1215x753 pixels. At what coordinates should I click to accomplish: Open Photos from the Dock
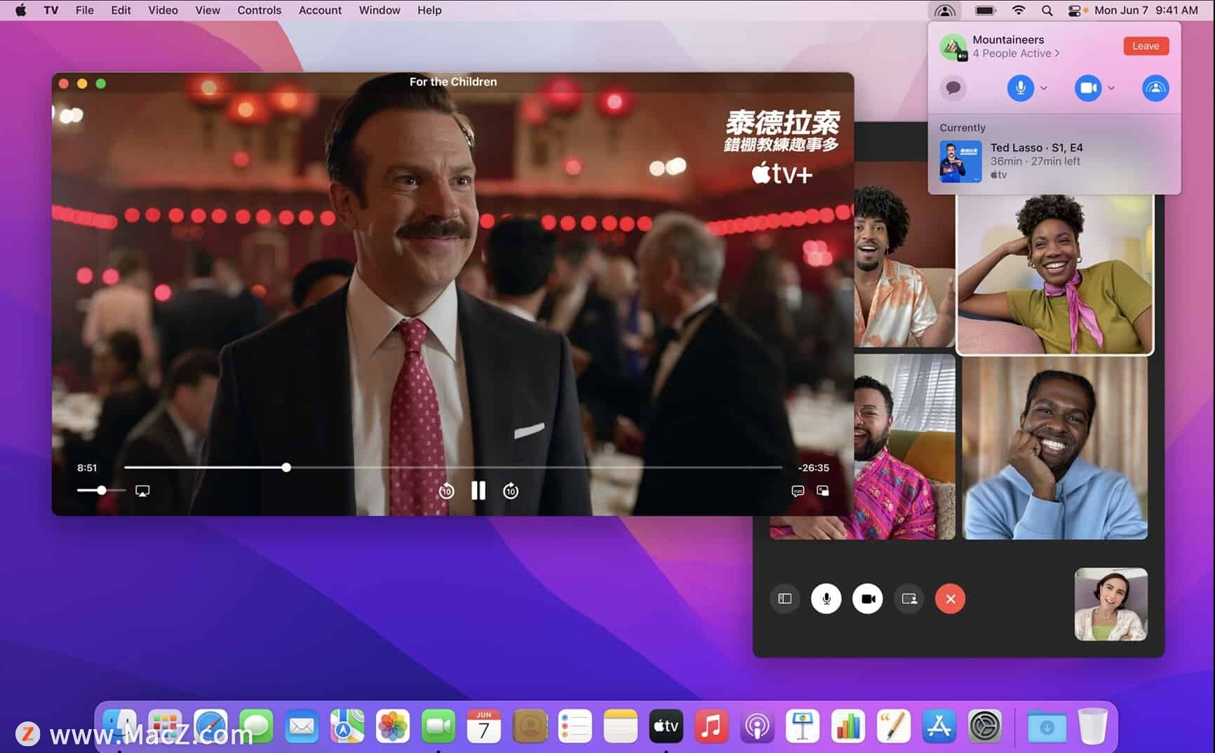click(x=393, y=726)
